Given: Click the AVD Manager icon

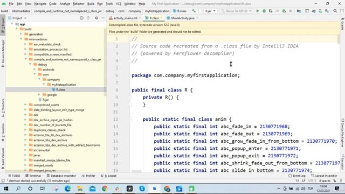Looking at the screenshot, I should (320, 11).
